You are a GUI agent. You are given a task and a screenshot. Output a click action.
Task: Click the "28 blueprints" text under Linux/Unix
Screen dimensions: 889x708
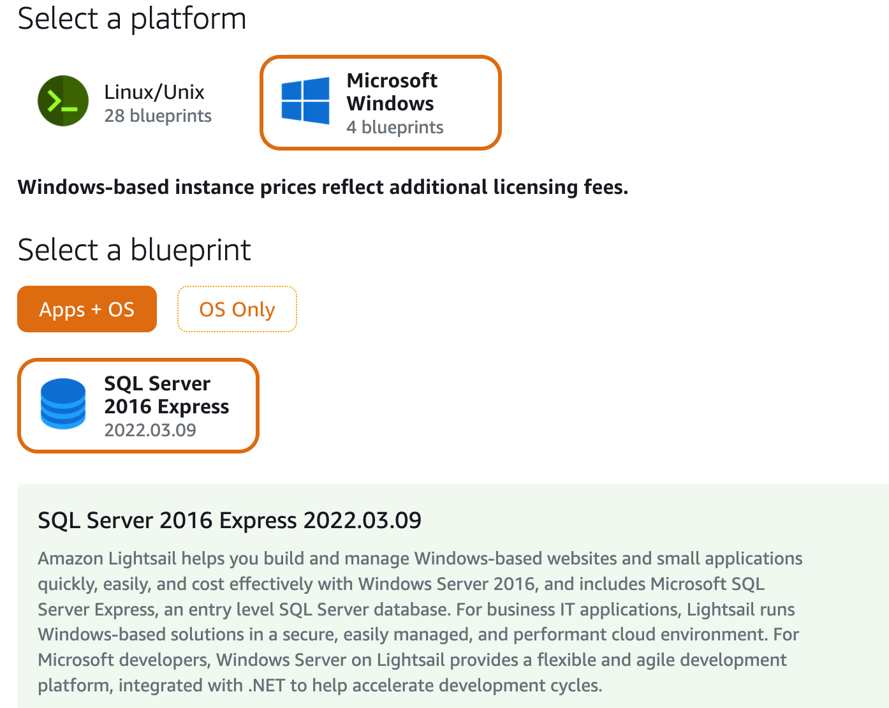(158, 116)
